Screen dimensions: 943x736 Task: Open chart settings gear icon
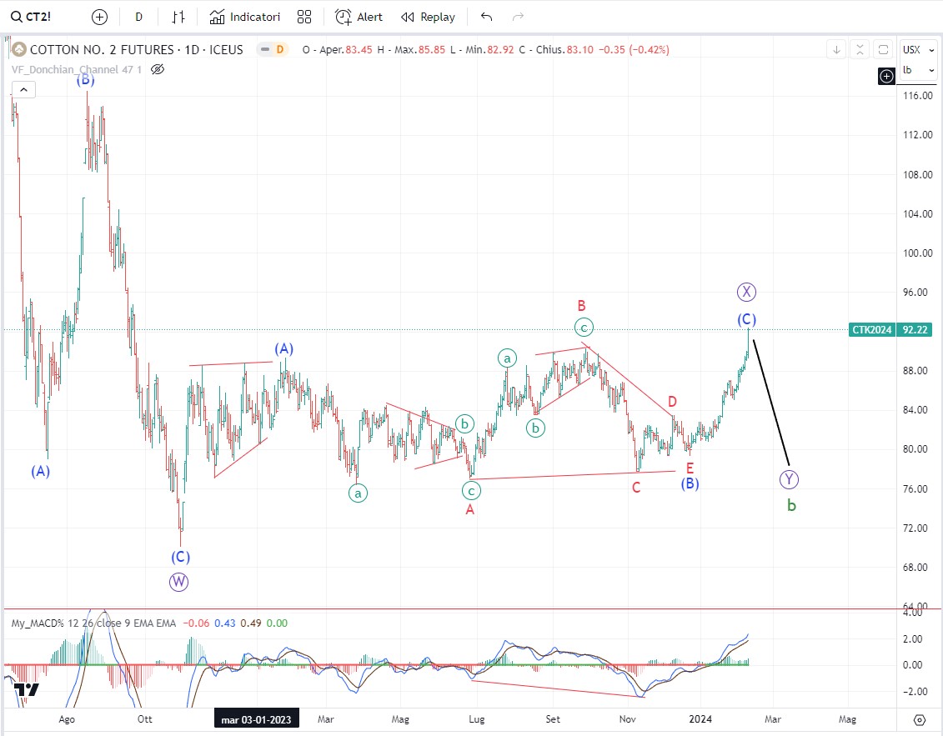[919, 719]
